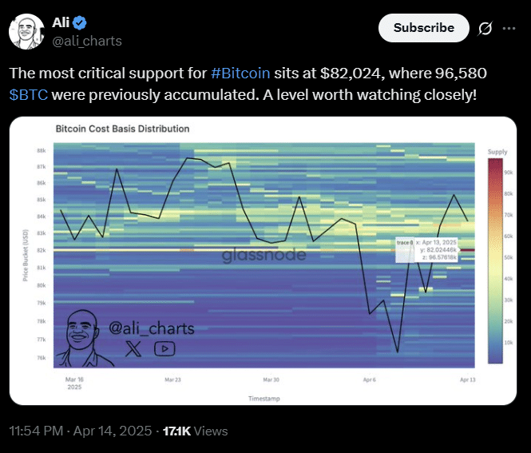This screenshot has width=531, height=453.
Task: Open the @ali_charts handle link
Action: pyautogui.click(x=87, y=41)
